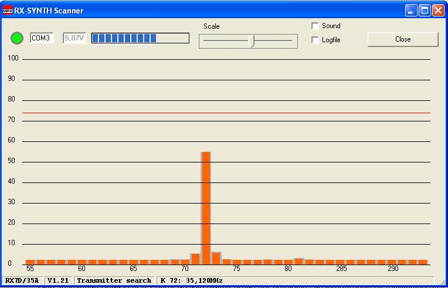Click the Scale slider thumb
This screenshot has width=448, height=288.
(x=252, y=42)
